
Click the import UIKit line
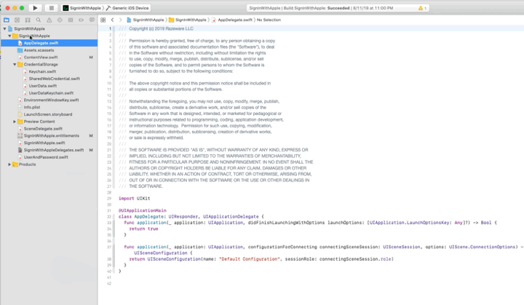pos(135,198)
